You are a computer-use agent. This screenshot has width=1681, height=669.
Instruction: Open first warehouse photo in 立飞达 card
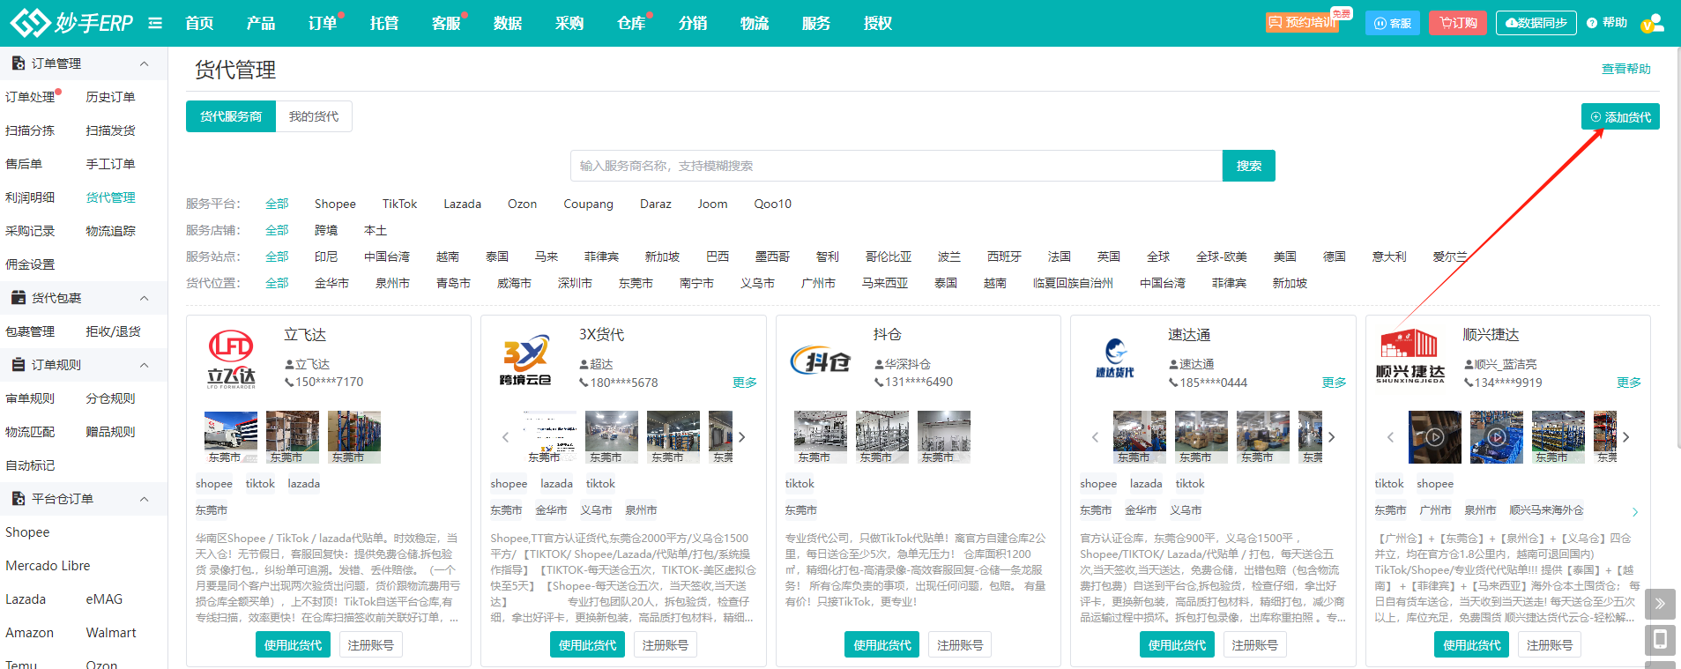(x=231, y=437)
